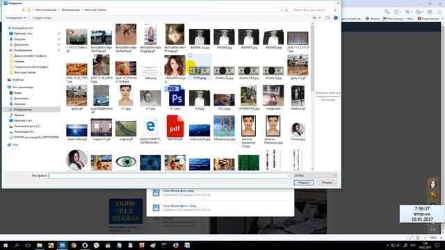The image size is (445, 250).
Task: Toggle the preview pane icon in the dialog toolbar
Action: [x=327, y=18]
